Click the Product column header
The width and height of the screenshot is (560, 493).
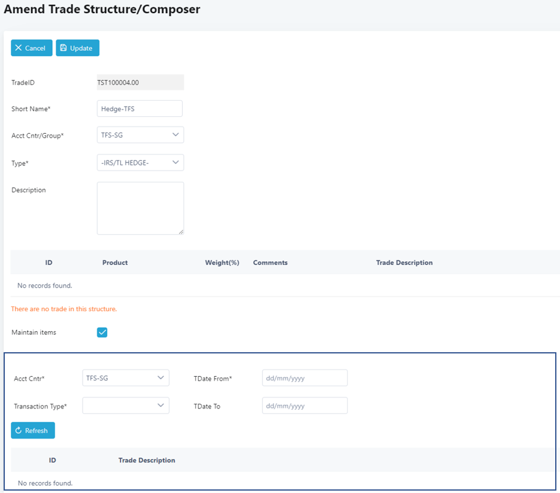point(115,262)
